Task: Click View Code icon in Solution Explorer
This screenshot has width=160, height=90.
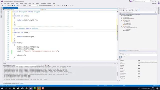Action: click(135, 10)
